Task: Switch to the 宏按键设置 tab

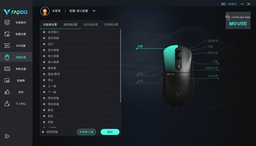Action: pos(111,25)
